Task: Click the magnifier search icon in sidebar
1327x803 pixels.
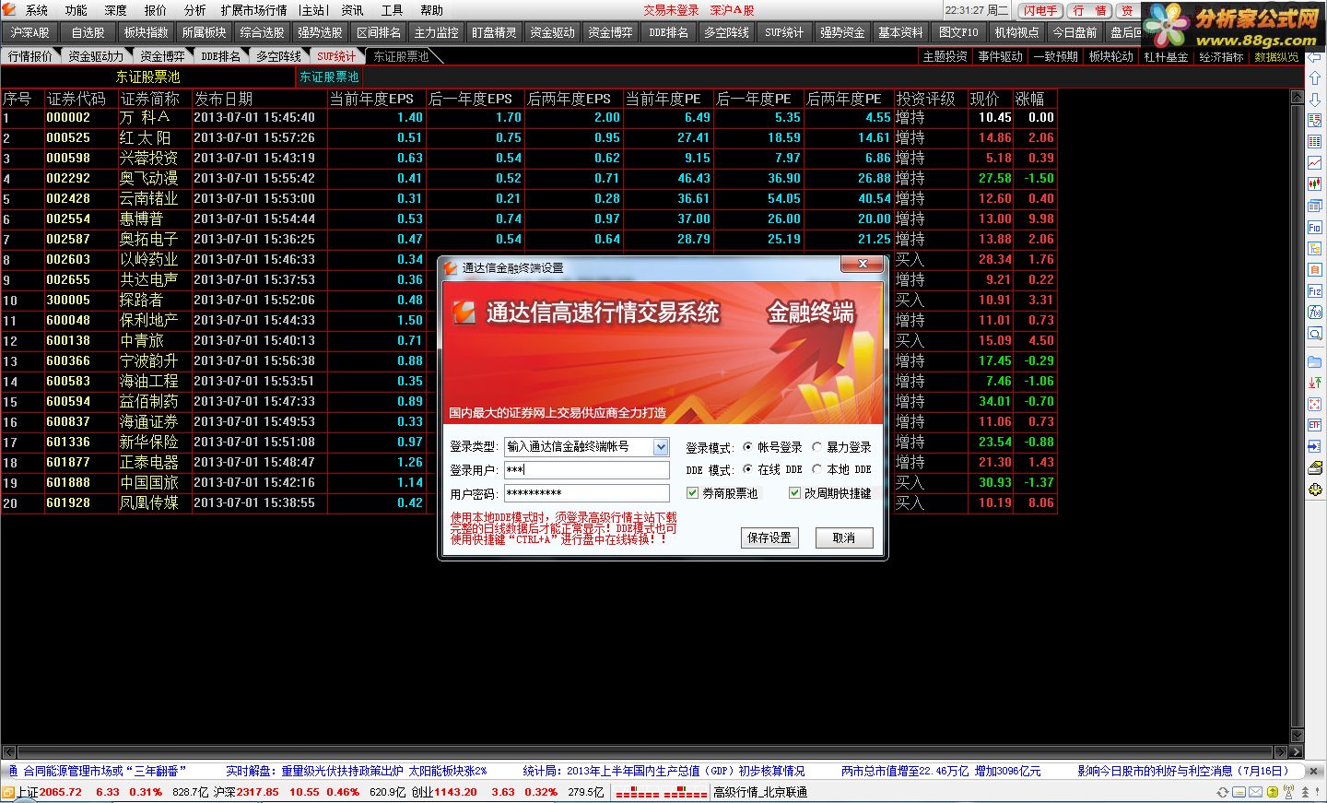Action: pyautogui.click(x=1315, y=334)
